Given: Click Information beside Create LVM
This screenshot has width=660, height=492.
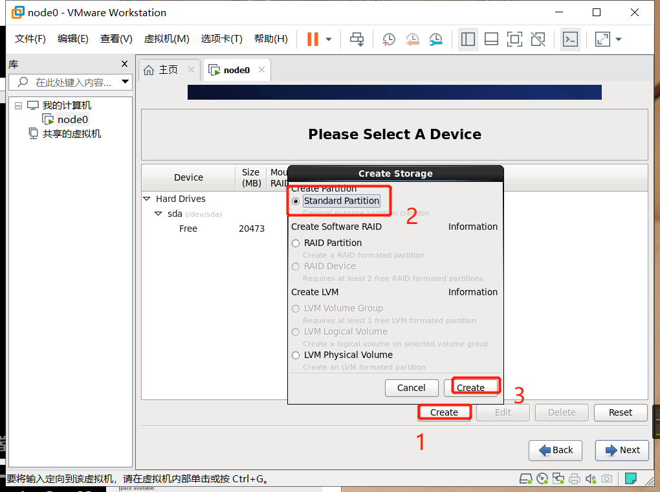Looking at the screenshot, I should [473, 292].
